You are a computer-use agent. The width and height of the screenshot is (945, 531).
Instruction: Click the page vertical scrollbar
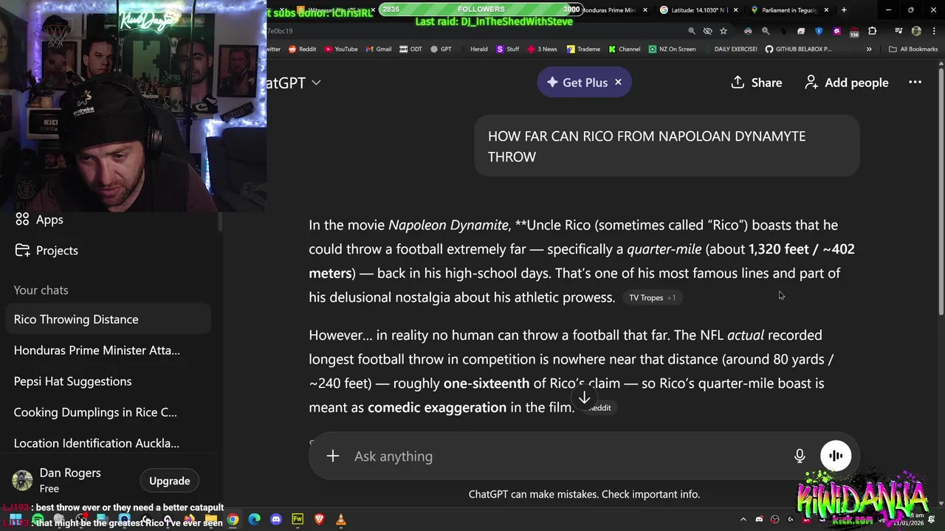click(941, 191)
